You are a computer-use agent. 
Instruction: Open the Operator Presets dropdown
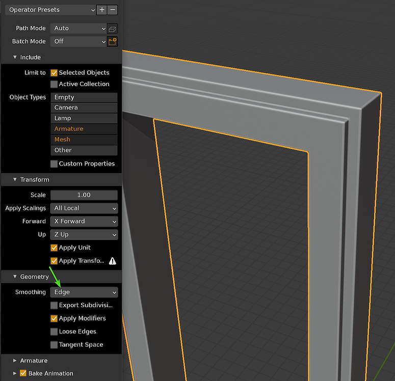point(51,10)
